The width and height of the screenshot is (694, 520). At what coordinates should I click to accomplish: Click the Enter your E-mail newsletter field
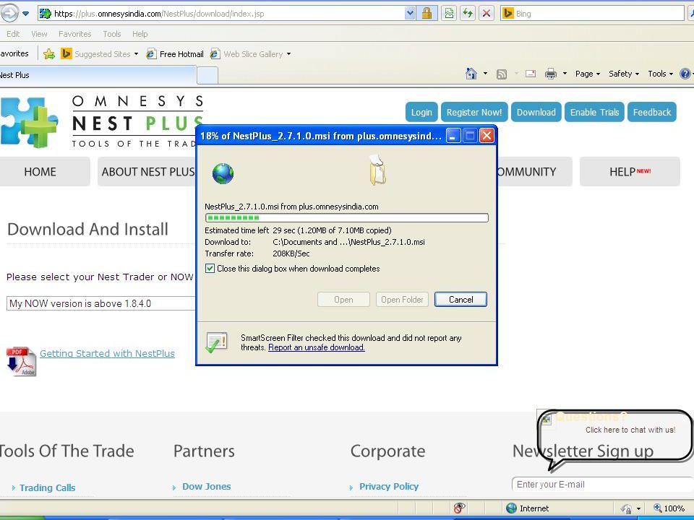[x=602, y=484]
